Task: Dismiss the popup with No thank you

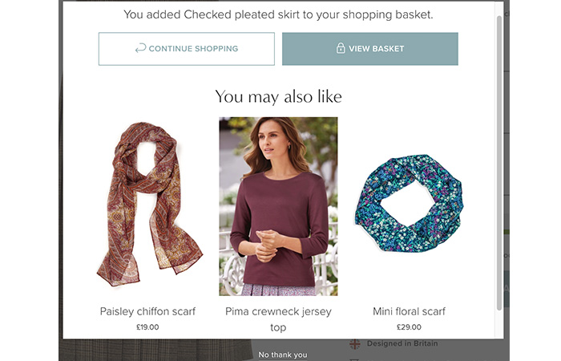Action: coord(283,355)
